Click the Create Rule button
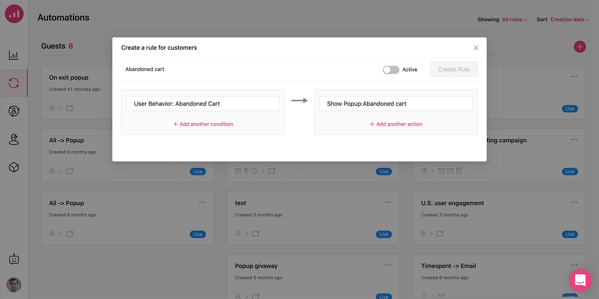 pos(454,69)
